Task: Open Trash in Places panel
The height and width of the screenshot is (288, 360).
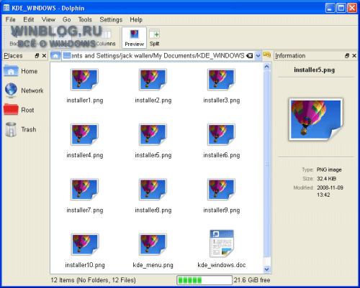Action: point(21,129)
